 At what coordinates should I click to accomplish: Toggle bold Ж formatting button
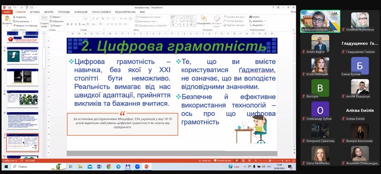coord(68,24)
